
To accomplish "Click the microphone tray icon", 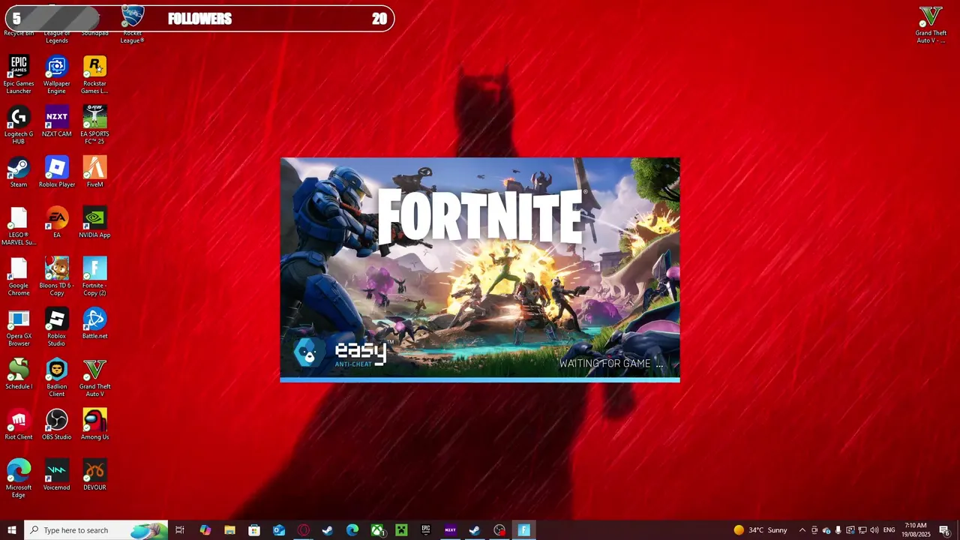I will [838, 530].
